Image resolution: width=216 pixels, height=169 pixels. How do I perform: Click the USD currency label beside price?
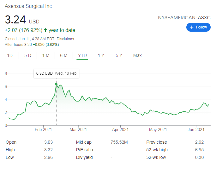34,22
